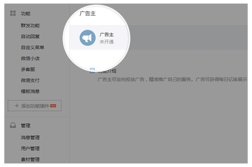Select 自定义菜单 menu item

pyautogui.click(x=33, y=47)
